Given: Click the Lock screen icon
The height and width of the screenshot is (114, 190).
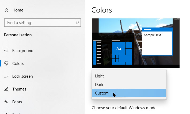Looking at the screenshot, I should pyautogui.click(x=6, y=76).
